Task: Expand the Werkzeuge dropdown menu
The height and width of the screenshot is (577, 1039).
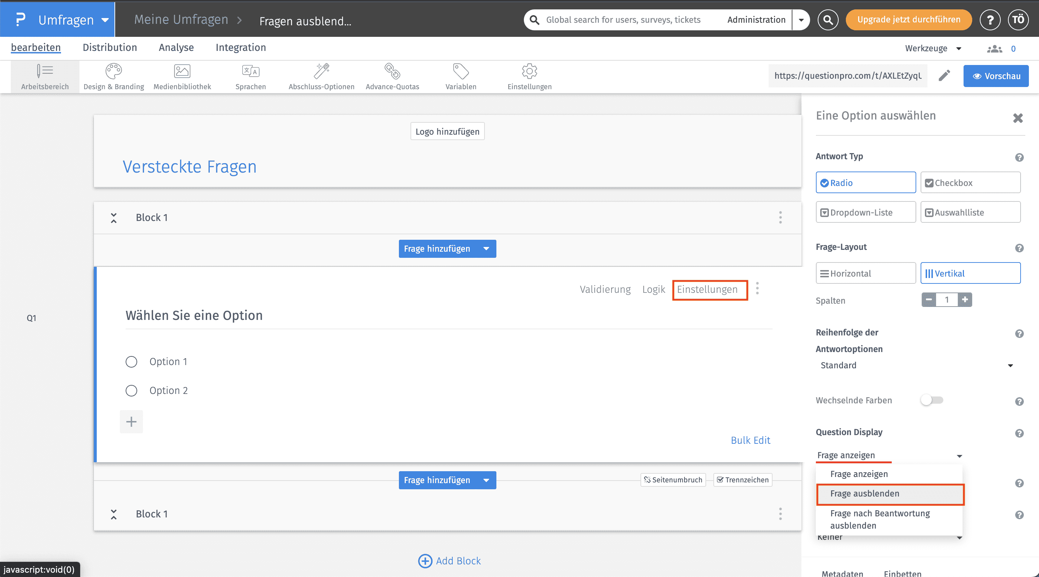Action: pos(933,48)
